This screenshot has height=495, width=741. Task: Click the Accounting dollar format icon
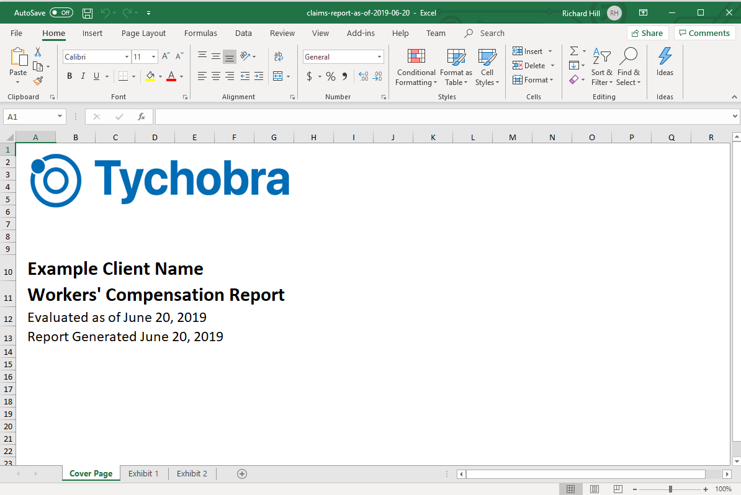309,76
